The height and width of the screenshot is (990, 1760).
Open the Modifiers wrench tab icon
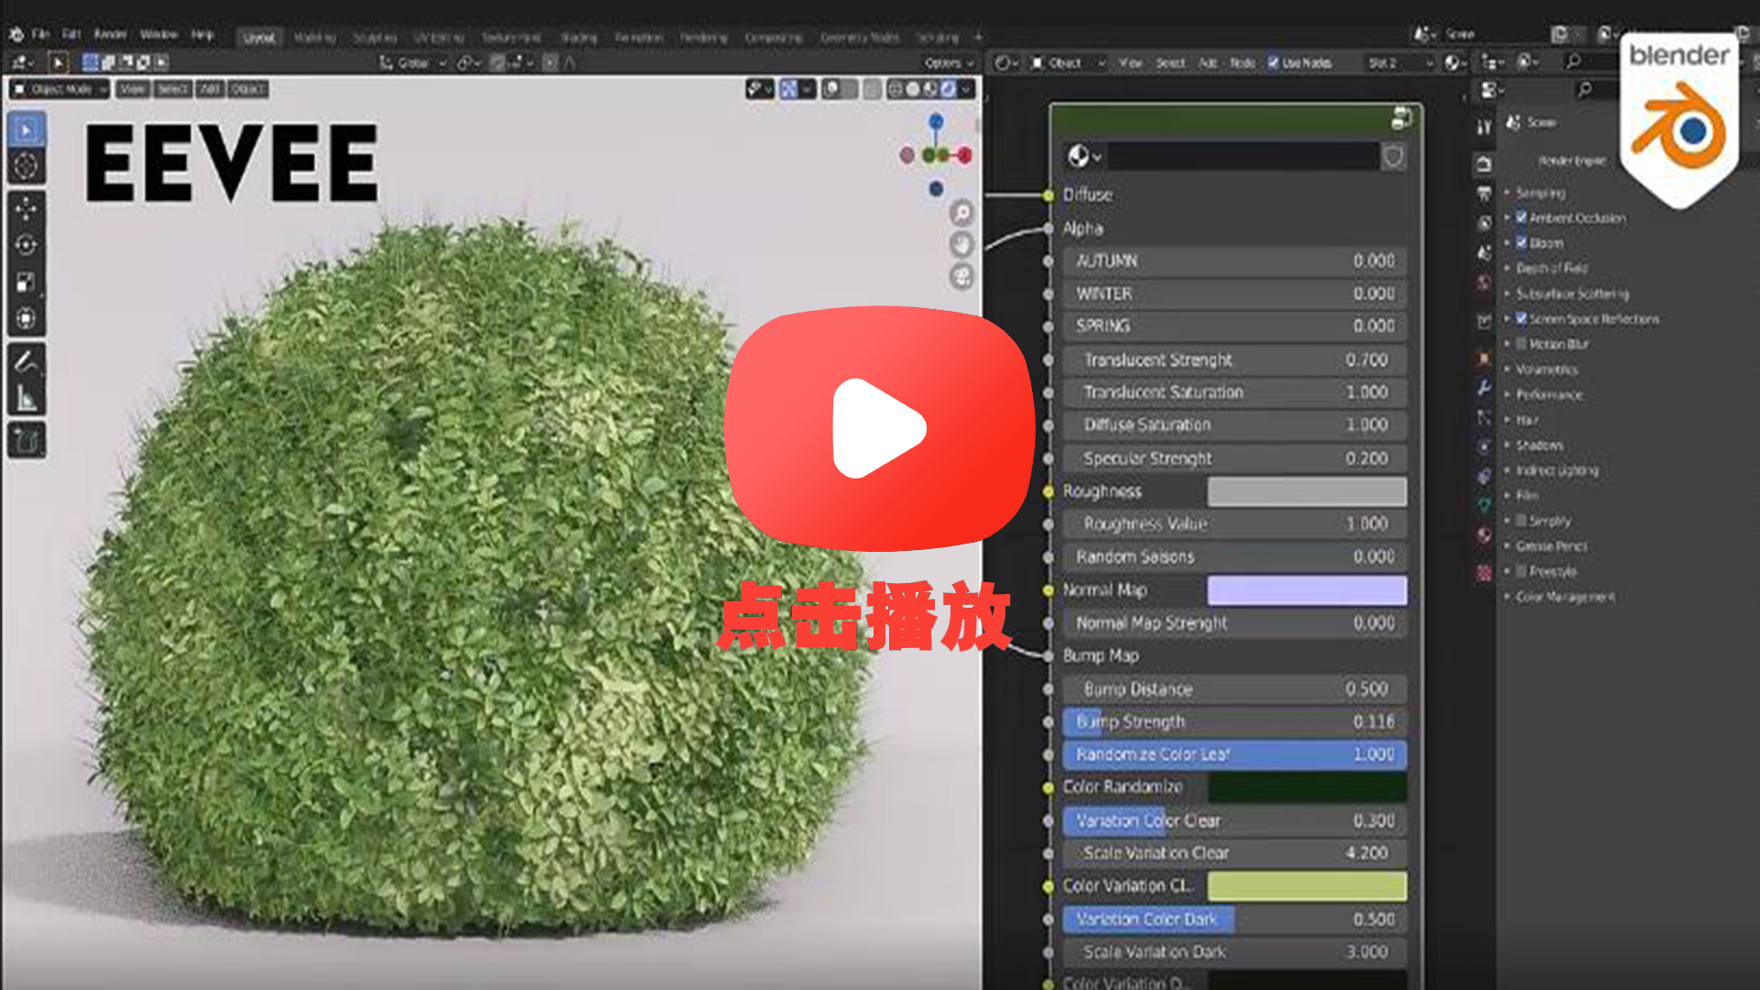(x=1484, y=388)
